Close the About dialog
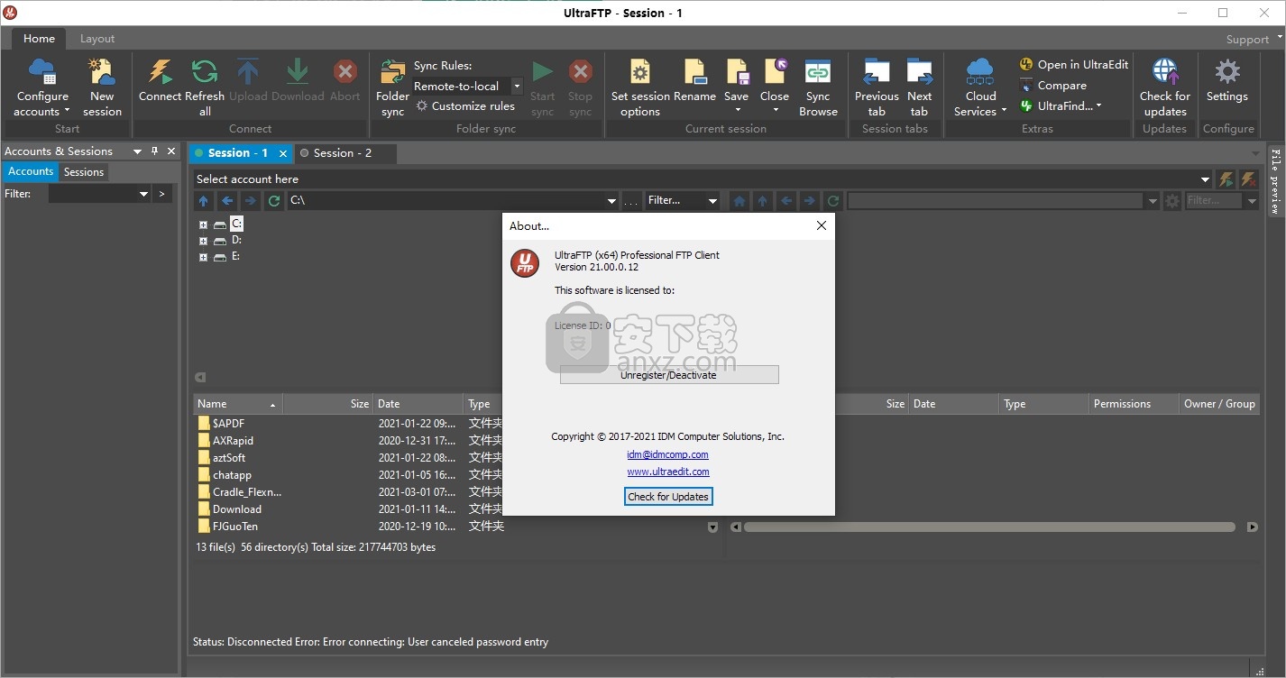This screenshot has width=1286, height=678. (821, 226)
